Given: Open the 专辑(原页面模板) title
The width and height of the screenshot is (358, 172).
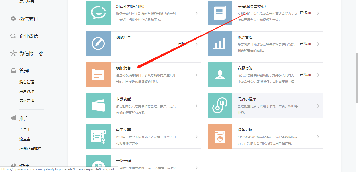Looking at the screenshot, I should tap(252, 6).
